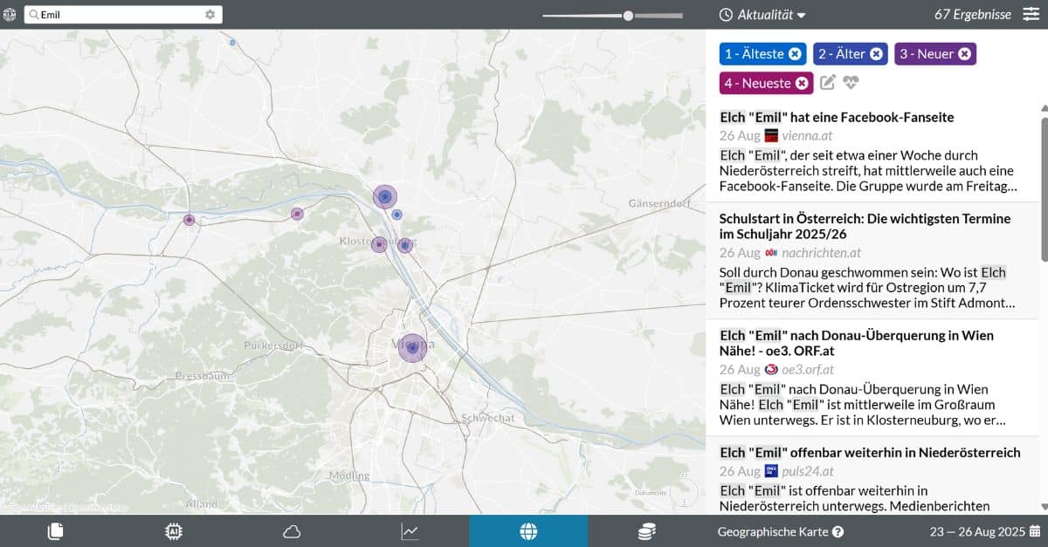Open the date range picker 23 — 26 Aug 2025
This screenshot has width=1048, height=547.
984,531
